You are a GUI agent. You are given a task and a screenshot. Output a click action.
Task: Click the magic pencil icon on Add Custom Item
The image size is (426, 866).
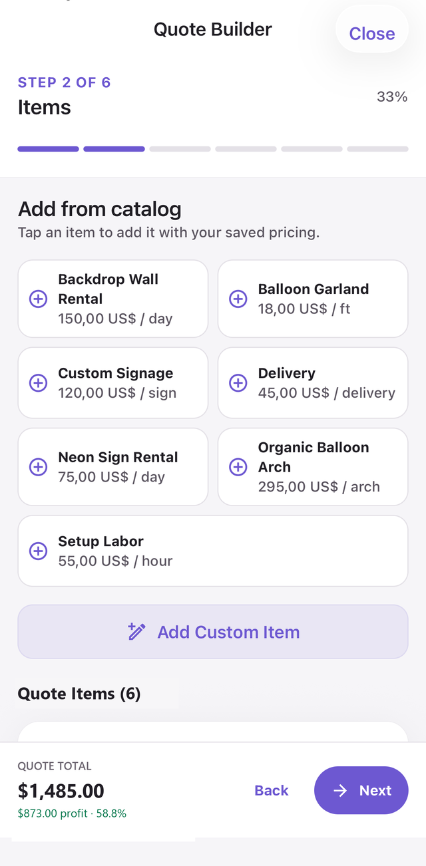(x=136, y=632)
